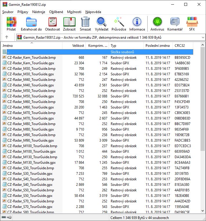Image resolution: width=206 pixels, height=221 pixels.
Task: Click the key icon in status bar
Action: tap(9, 217)
